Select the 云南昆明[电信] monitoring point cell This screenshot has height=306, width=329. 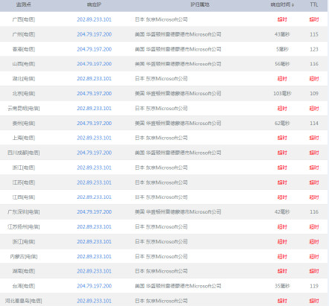(24, 109)
